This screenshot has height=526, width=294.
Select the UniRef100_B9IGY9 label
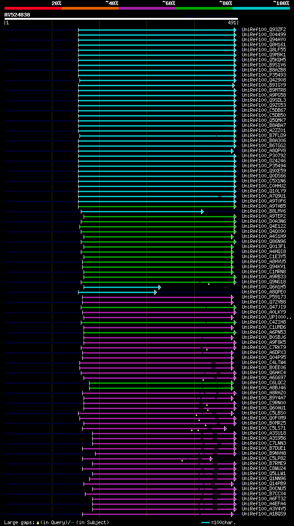(264, 85)
